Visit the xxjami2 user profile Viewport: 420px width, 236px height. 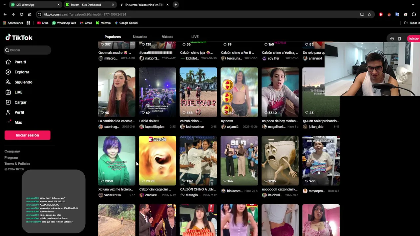[232, 127]
